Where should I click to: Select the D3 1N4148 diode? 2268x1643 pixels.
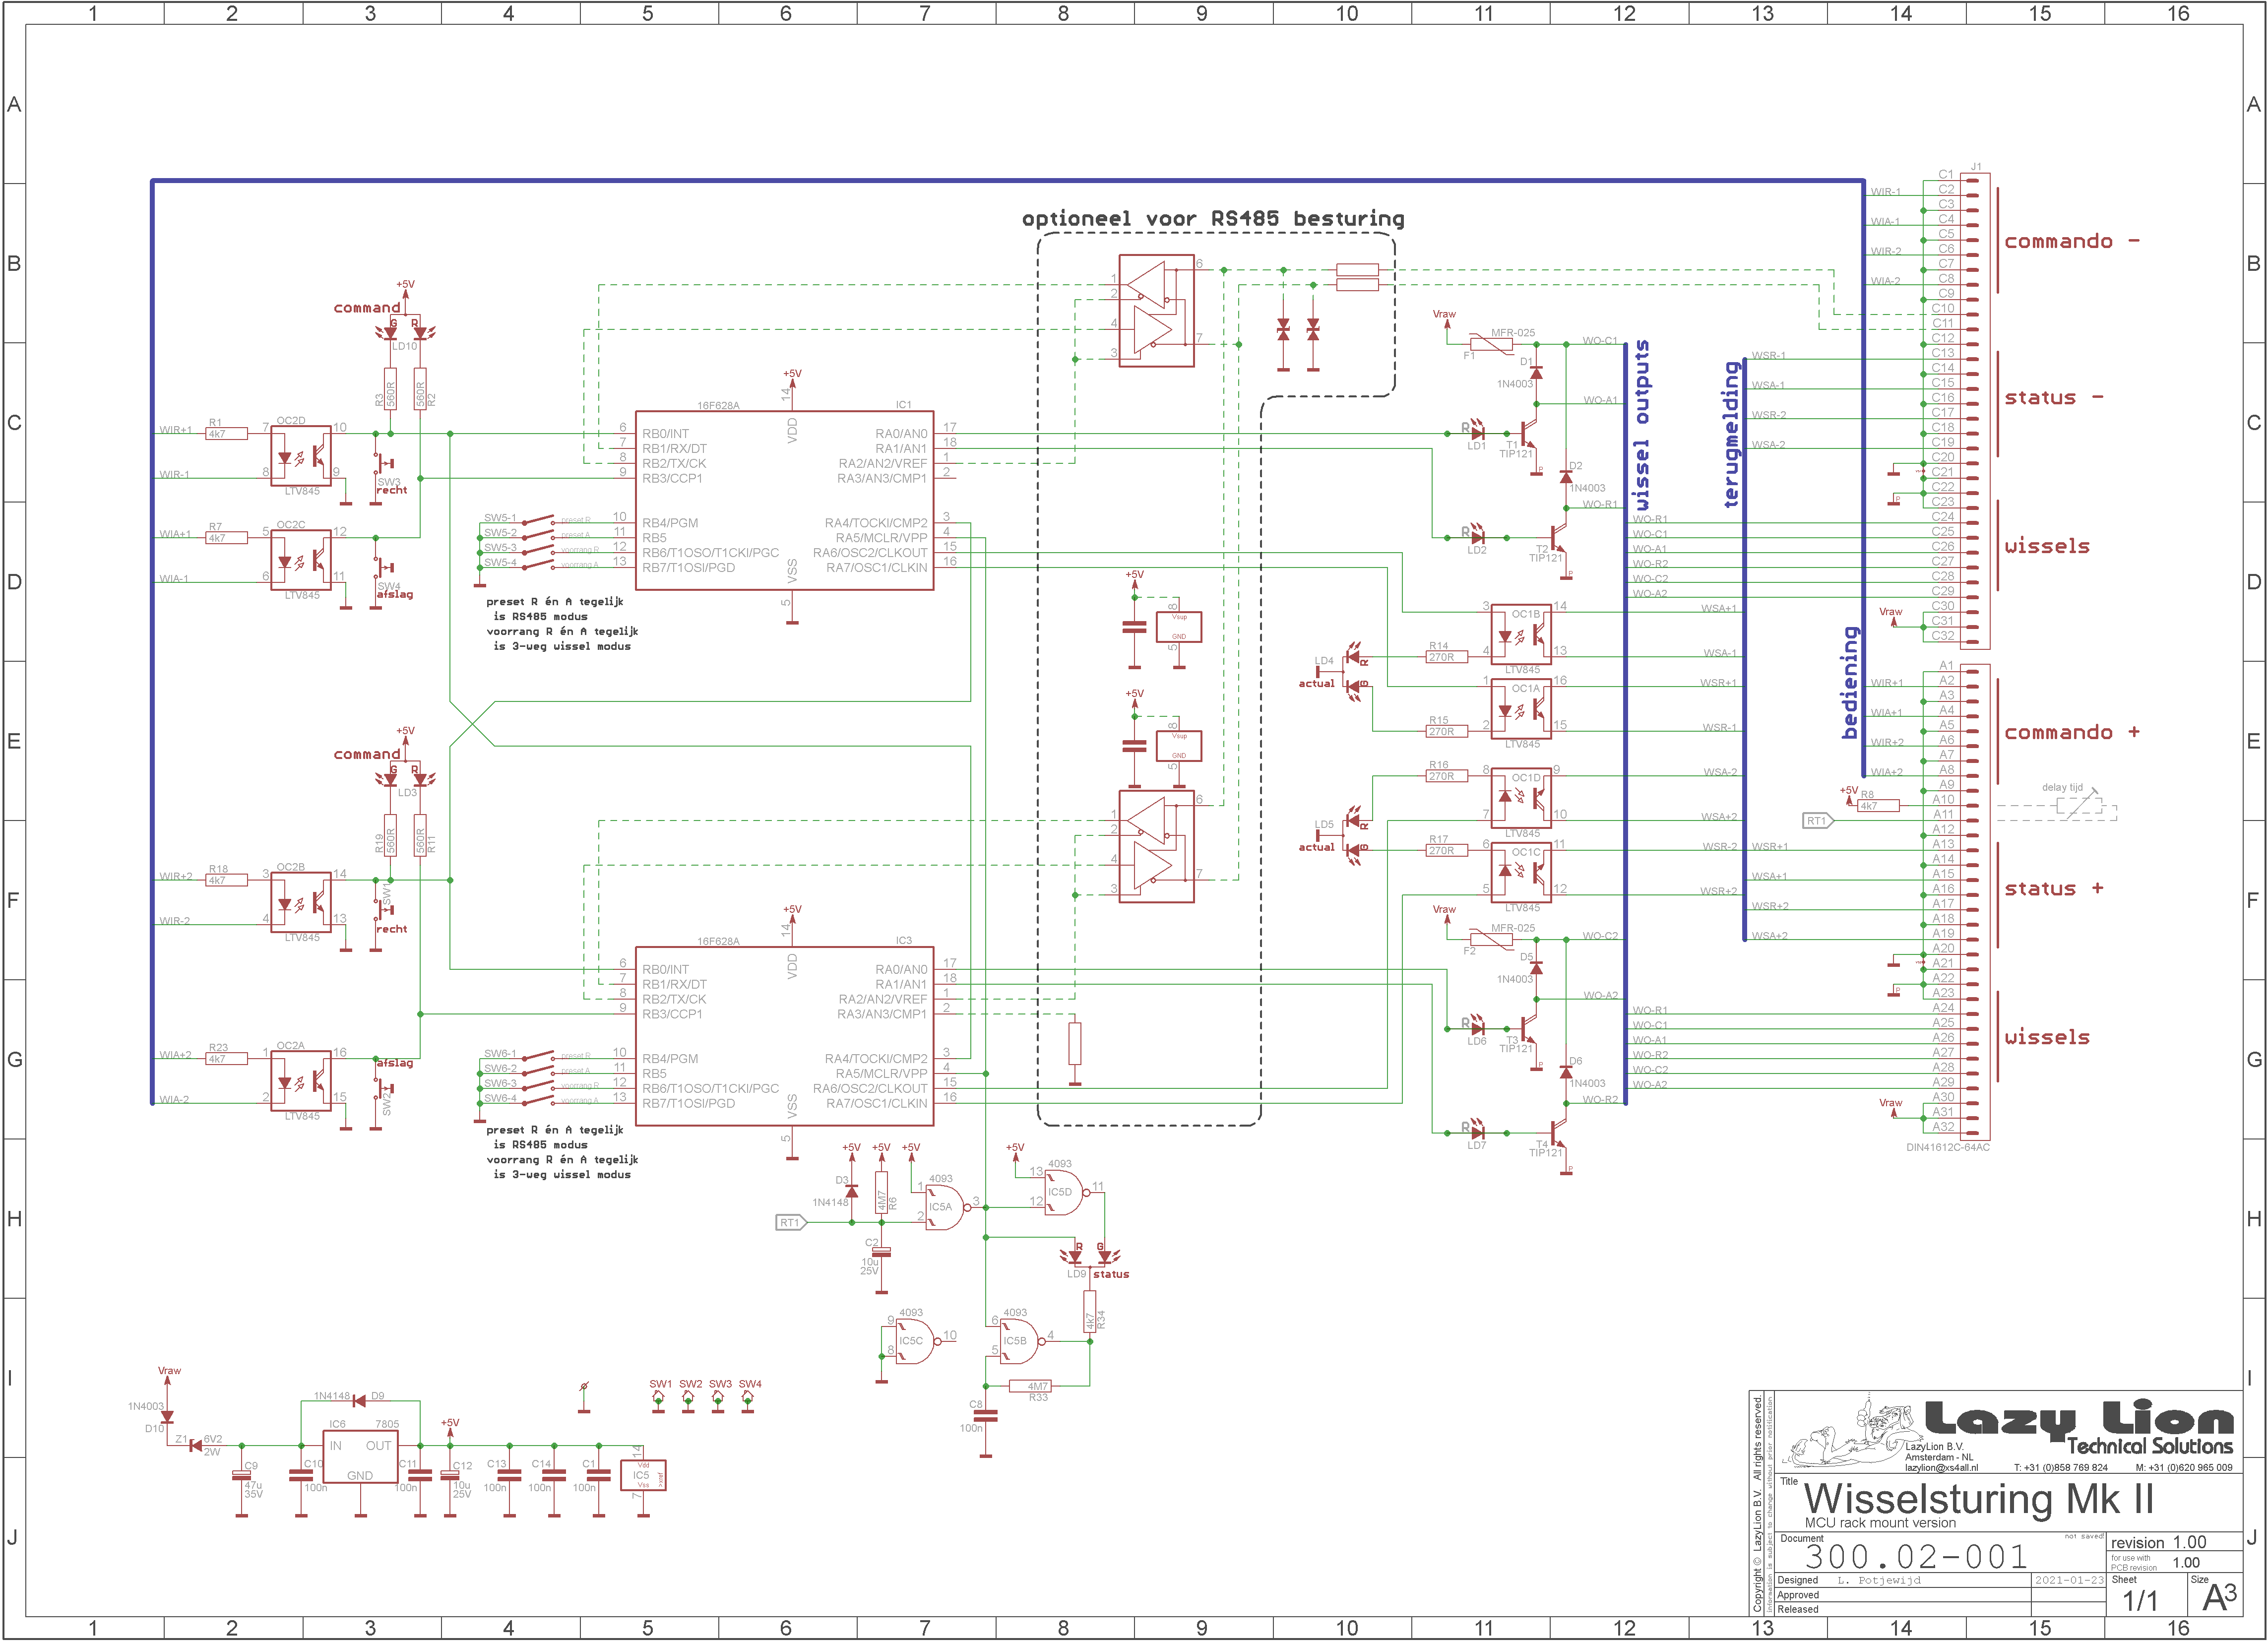pyautogui.click(x=851, y=1191)
